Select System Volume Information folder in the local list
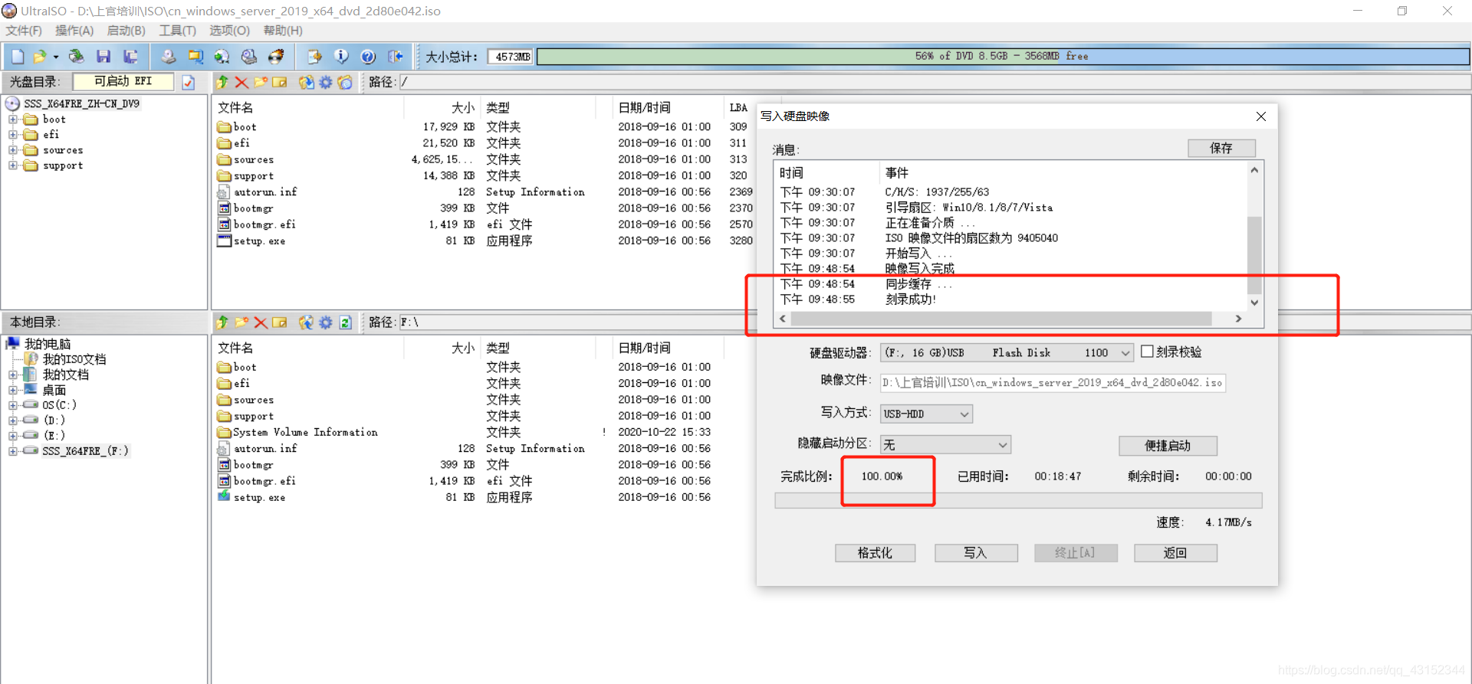This screenshot has height=684, width=1472. tap(305, 433)
